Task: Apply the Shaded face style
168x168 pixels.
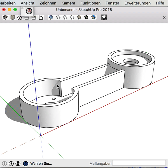Action: click(x=79, y=18)
